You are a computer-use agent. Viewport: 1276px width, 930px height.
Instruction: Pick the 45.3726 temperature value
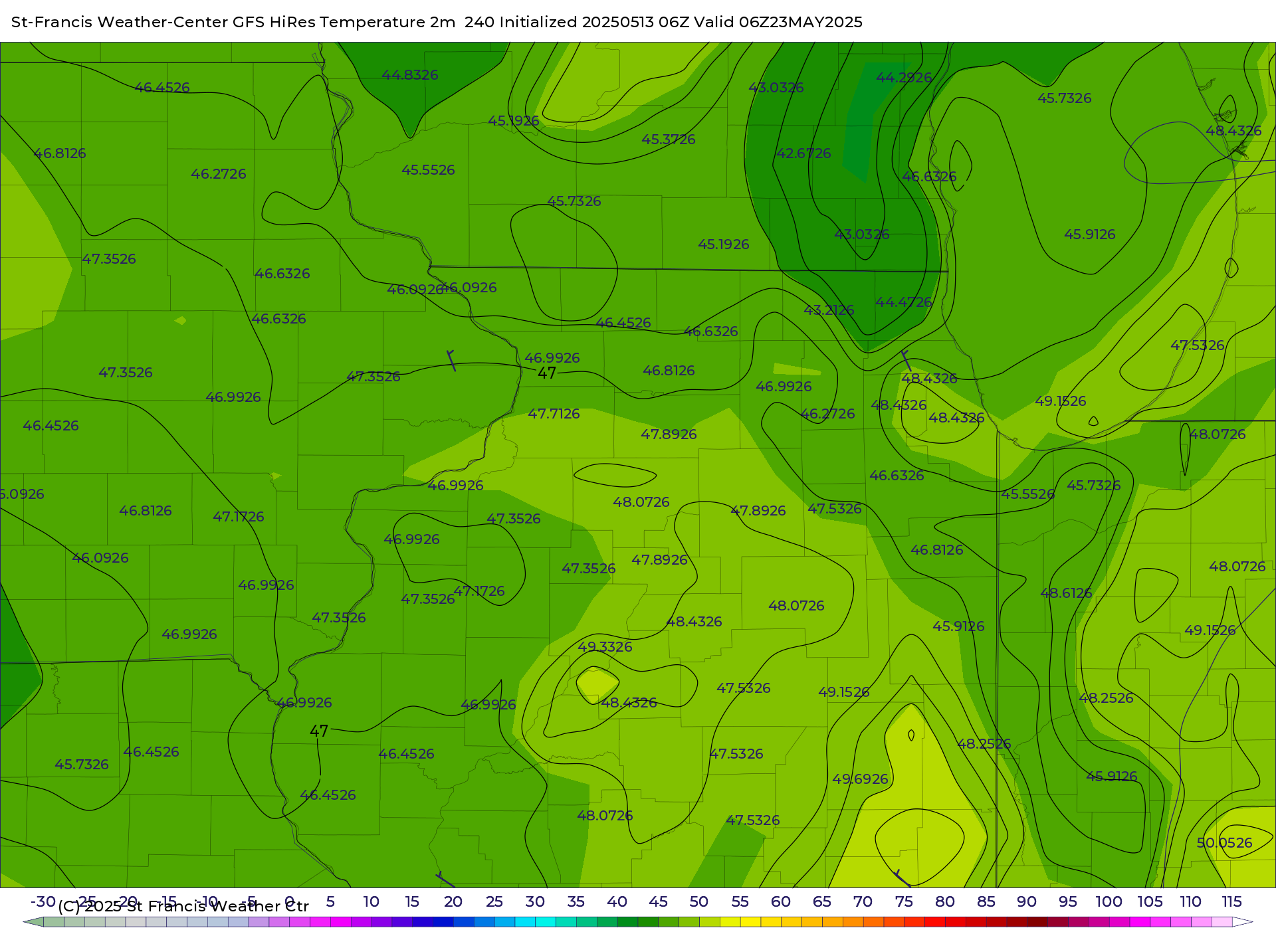[669, 139]
